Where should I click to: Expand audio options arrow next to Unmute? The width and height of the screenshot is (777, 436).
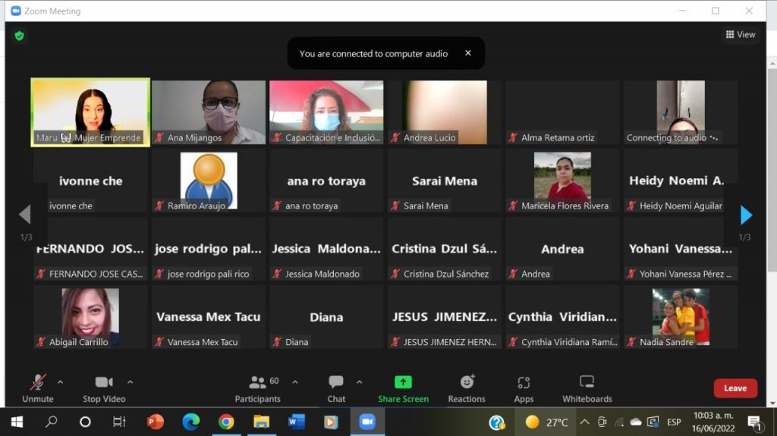pos(60,382)
